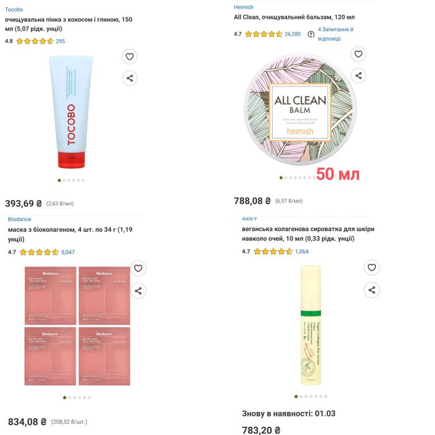Select second image dot under Tocobo tube
Viewport: 435px width, 435px height.
point(64,180)
